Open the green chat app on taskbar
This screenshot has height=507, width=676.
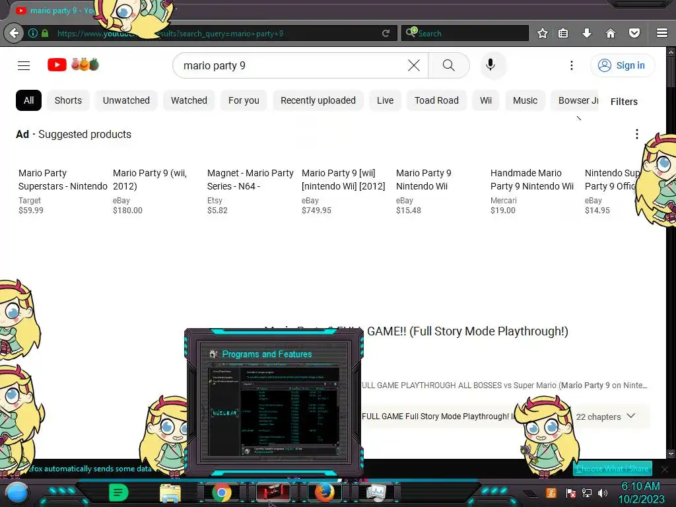point(119,492)
